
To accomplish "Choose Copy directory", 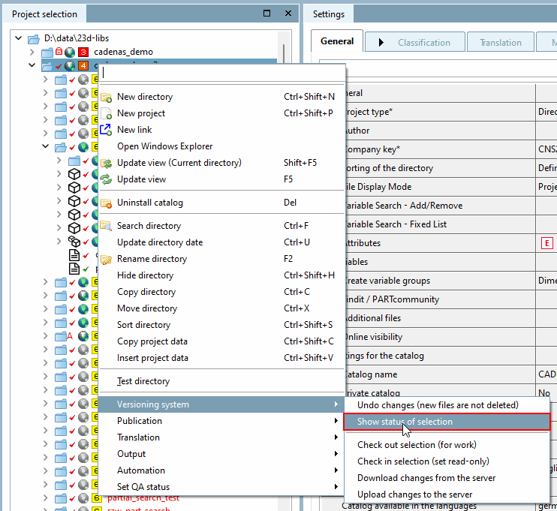I will tap(221, 292).
